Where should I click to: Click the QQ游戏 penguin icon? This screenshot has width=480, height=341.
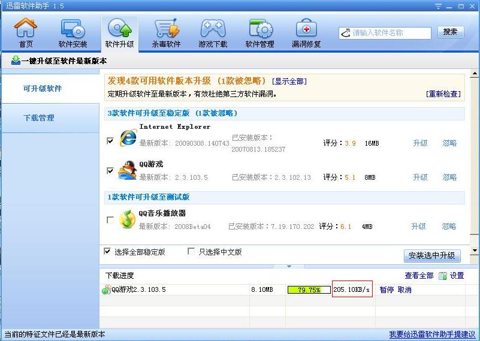click(128, 170)
